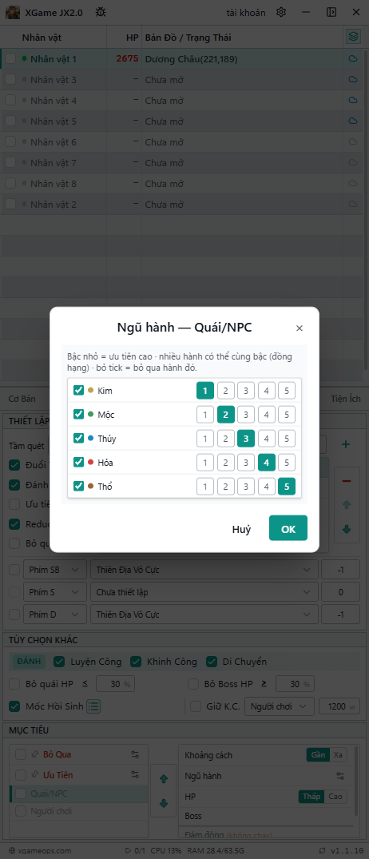Set Hỏa priority to rank 2
Viewport: 369px width, 859px height.
coord(225,462)
